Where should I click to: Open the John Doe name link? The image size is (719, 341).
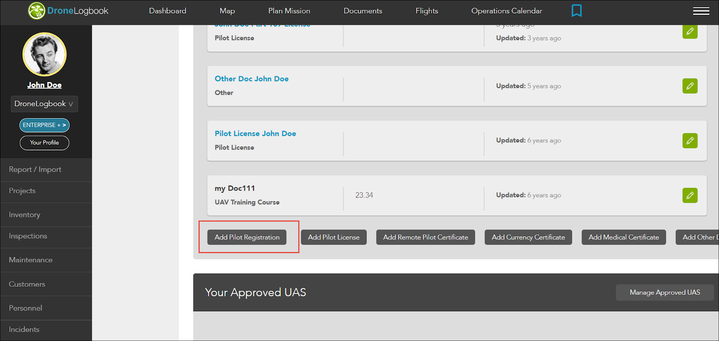[x=44, y=85]
